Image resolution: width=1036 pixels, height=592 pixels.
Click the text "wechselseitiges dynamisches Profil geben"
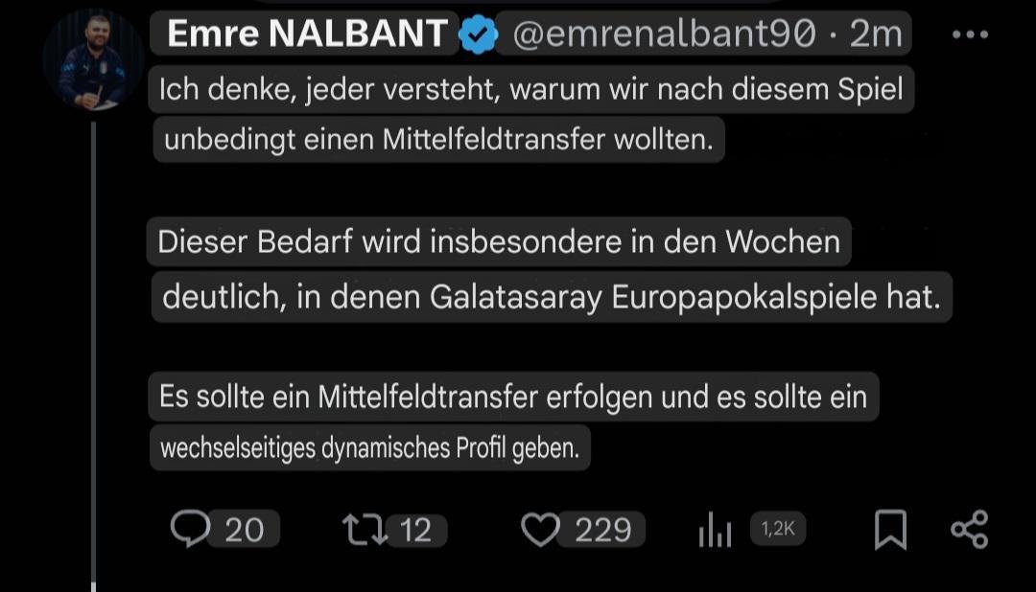(369, 448)
